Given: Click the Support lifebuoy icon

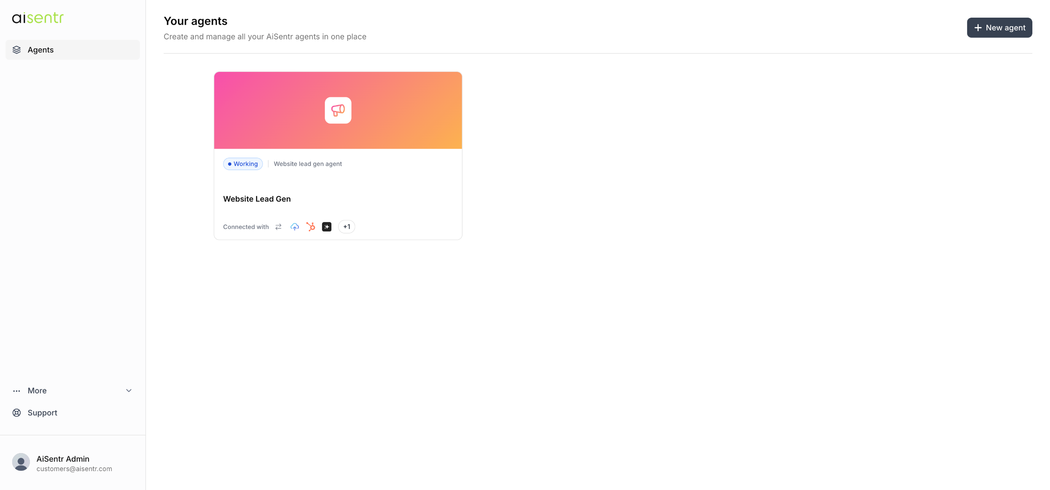Looking at the screenshot, I should pos(16,412).
